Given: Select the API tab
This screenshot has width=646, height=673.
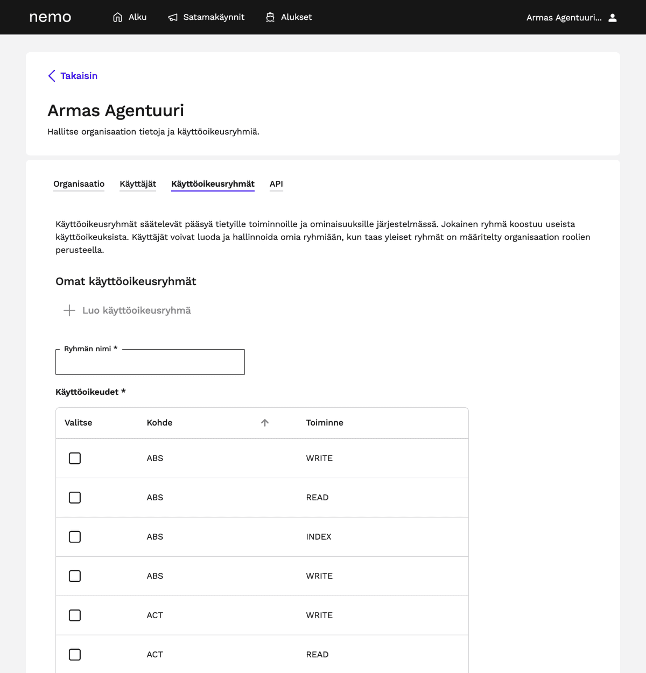Looking at the screenshot, I should pyautogui.click(x=276, y=184).
